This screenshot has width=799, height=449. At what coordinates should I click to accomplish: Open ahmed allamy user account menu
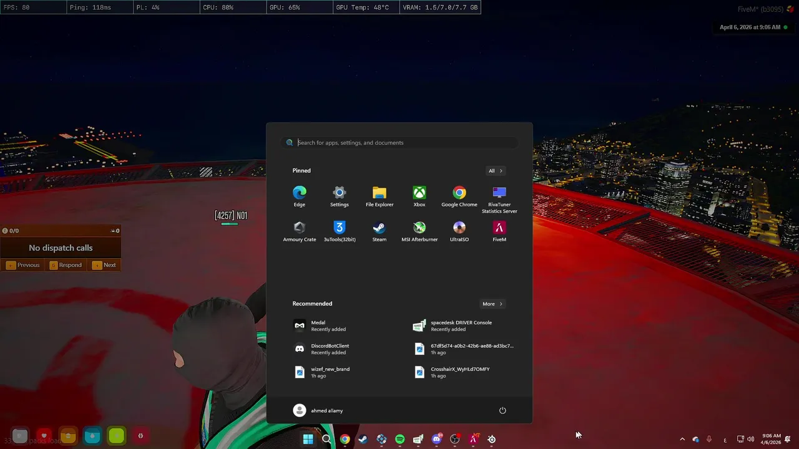click(x=318, y=410)
